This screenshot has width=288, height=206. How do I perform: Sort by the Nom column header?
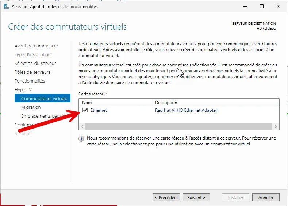point(116,103)
